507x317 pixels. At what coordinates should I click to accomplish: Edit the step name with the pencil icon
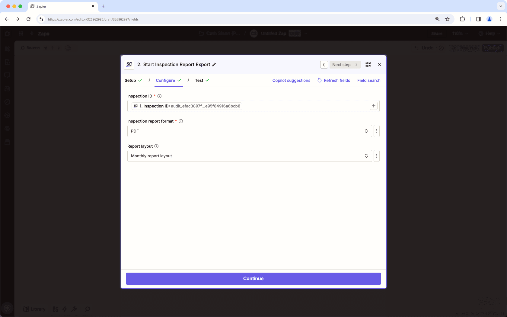point(214,64)
